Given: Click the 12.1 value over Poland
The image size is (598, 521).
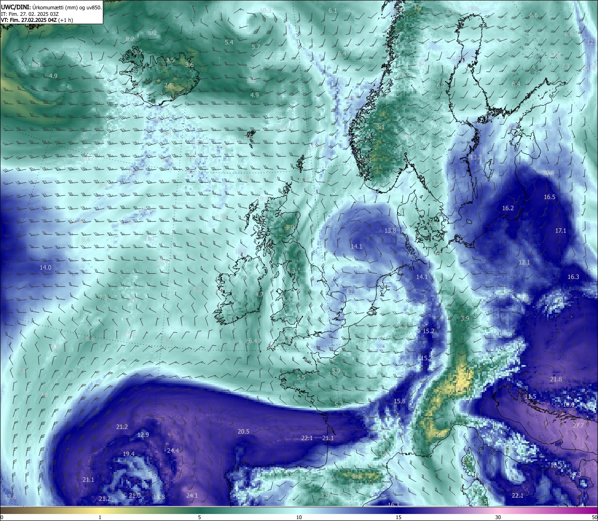Looking at the screenshot, I should pos(524,262).
